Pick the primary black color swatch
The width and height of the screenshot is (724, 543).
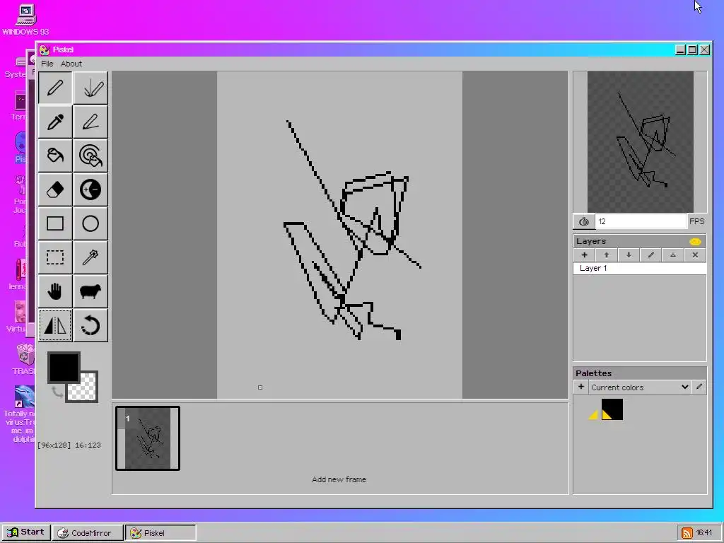pyautogui.click(x=64, y=367)
